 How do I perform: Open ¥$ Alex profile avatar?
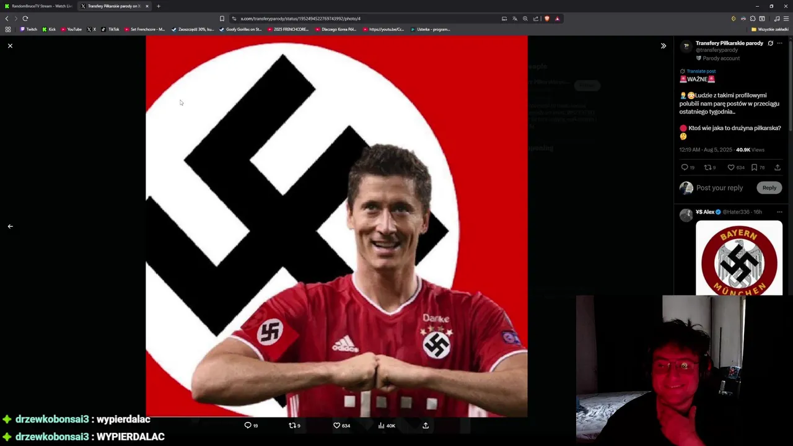click(686, 215)
